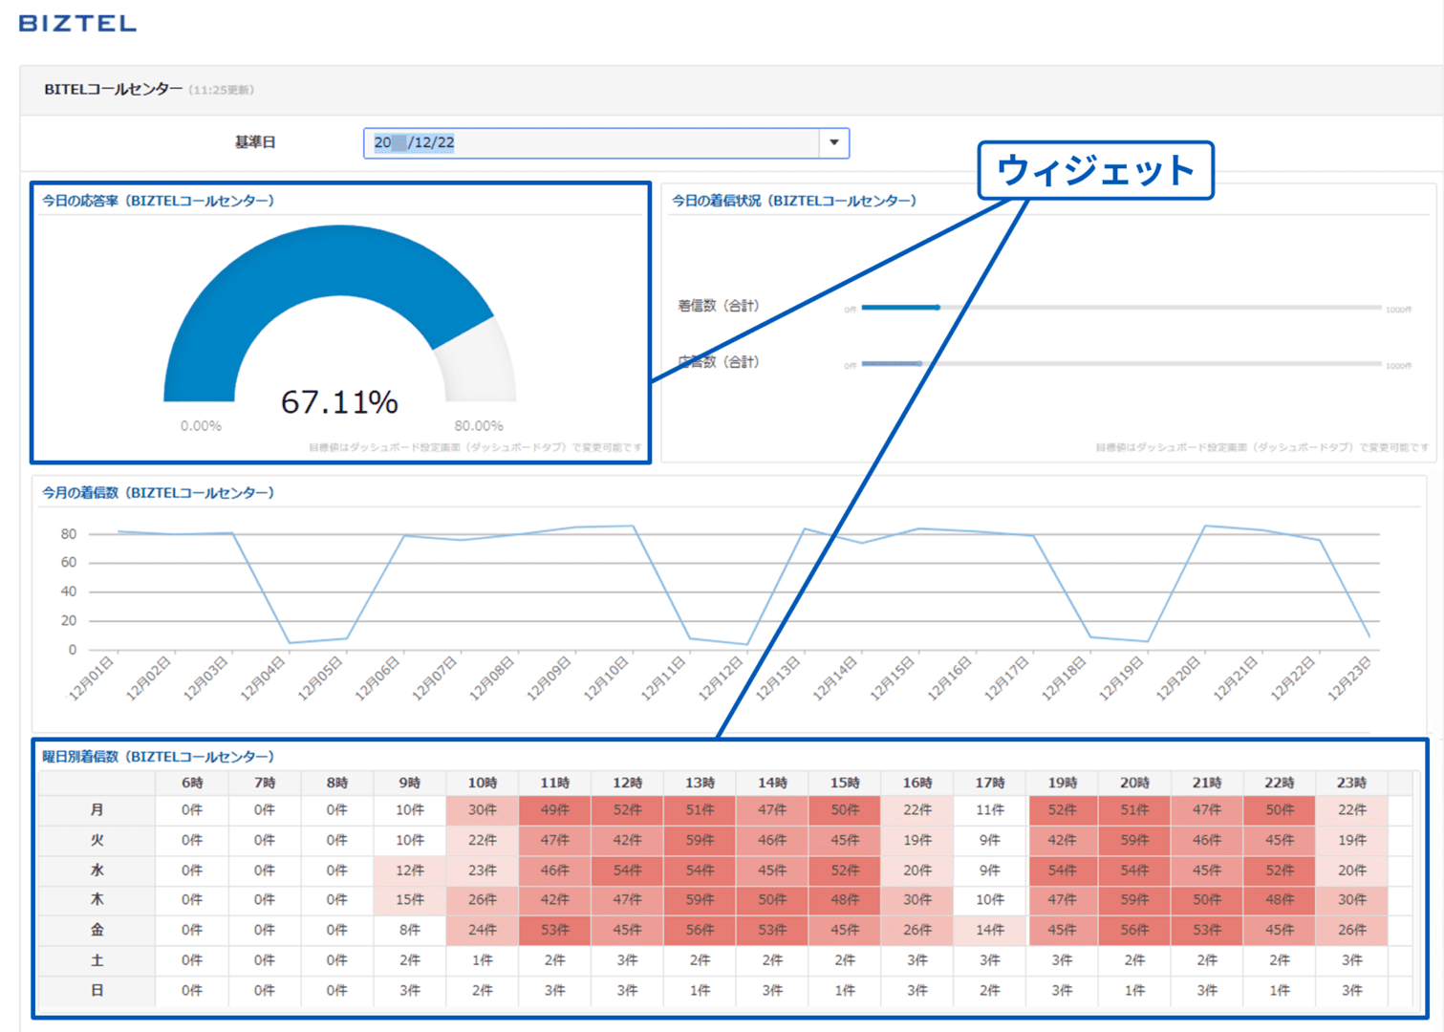
Task: Select the 今日の着信状況 widget title
Action: 794,201
